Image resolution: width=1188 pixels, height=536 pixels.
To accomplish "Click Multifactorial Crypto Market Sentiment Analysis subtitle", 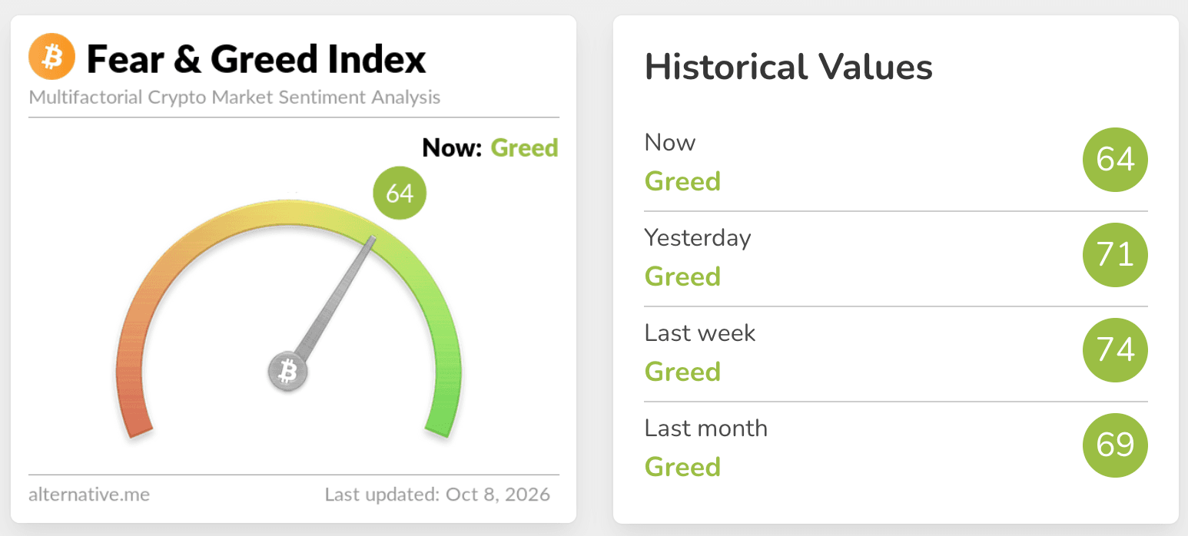I will coord(234,98).
